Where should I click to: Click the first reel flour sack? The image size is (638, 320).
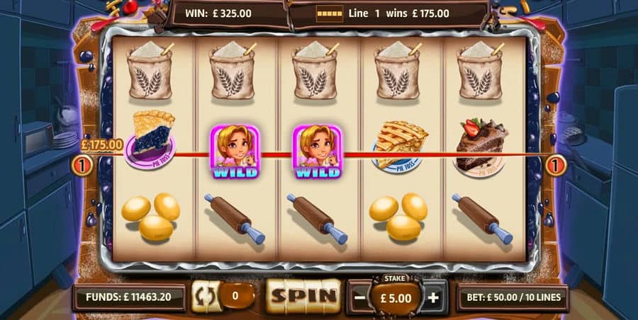pos(150,71)
